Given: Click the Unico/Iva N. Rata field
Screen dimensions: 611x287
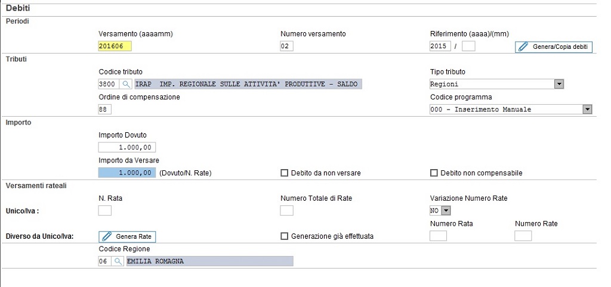Looking at the screenshot, I should point(105,210).
